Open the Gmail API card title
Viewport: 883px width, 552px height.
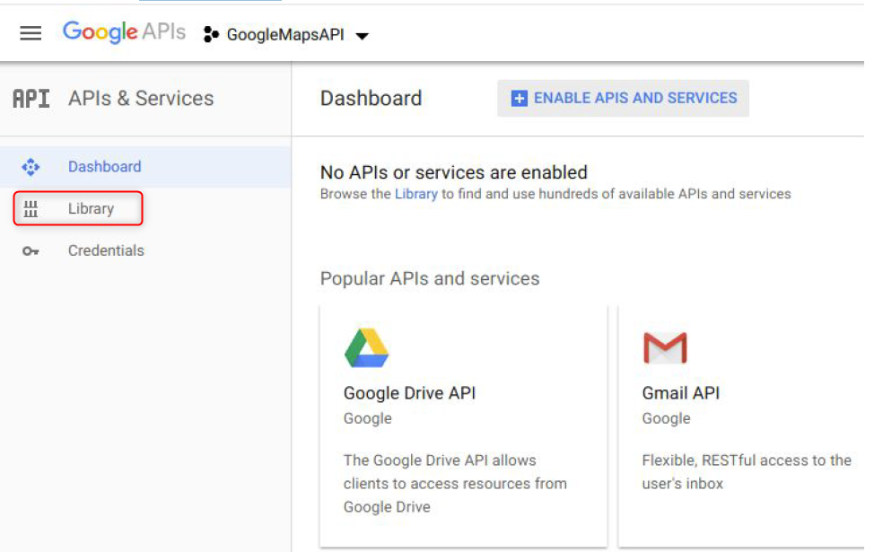coord(681,392)
